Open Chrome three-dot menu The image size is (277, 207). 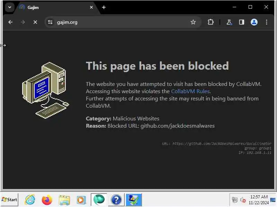pyautogui.click(x=266, y=22)
